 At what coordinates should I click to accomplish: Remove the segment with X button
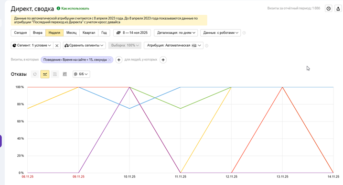57,45
